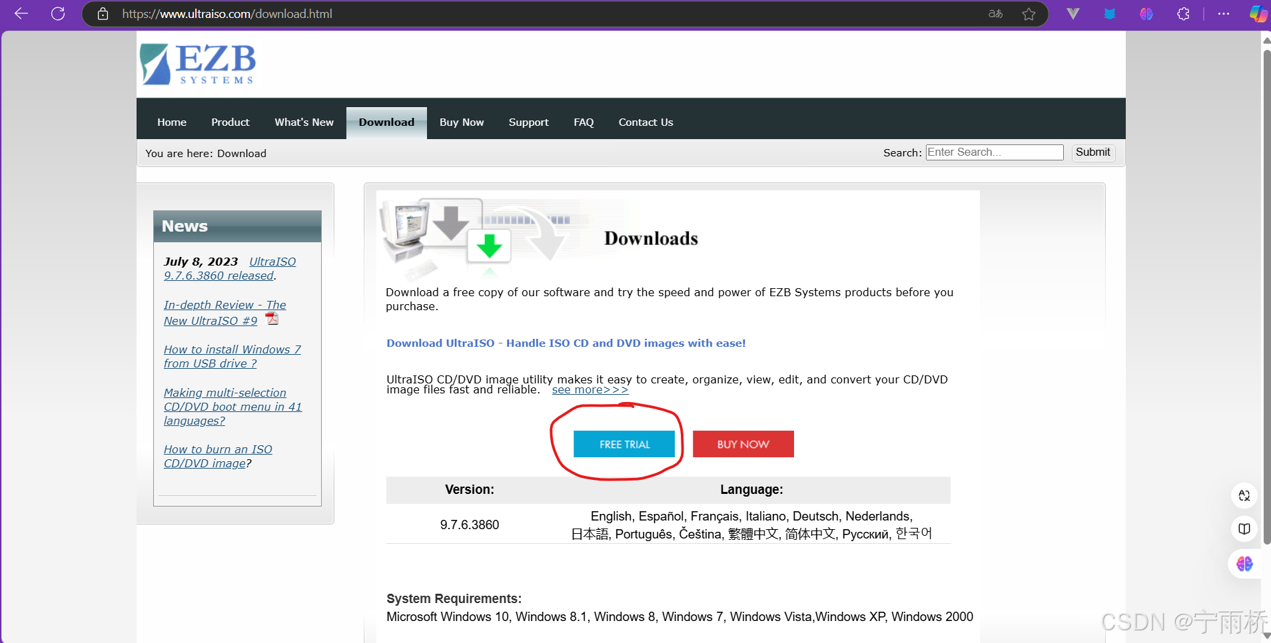The width and height of the screenshot is (1271, 643).
Task: Click the scrollbar up arrow
Action: [x=1266, y=40]
